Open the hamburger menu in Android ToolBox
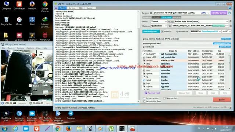Image resolution: width=235 pixels, height=132 pixels. pyautogui.click(x=56, y=8)
